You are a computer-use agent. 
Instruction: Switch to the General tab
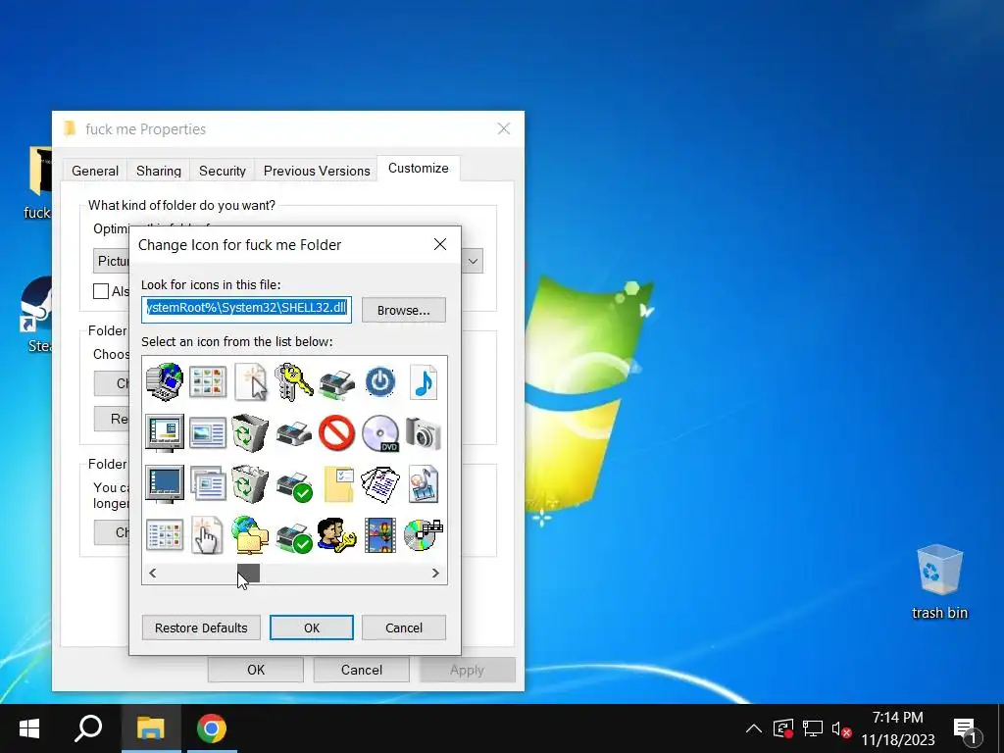coord(95,171)
